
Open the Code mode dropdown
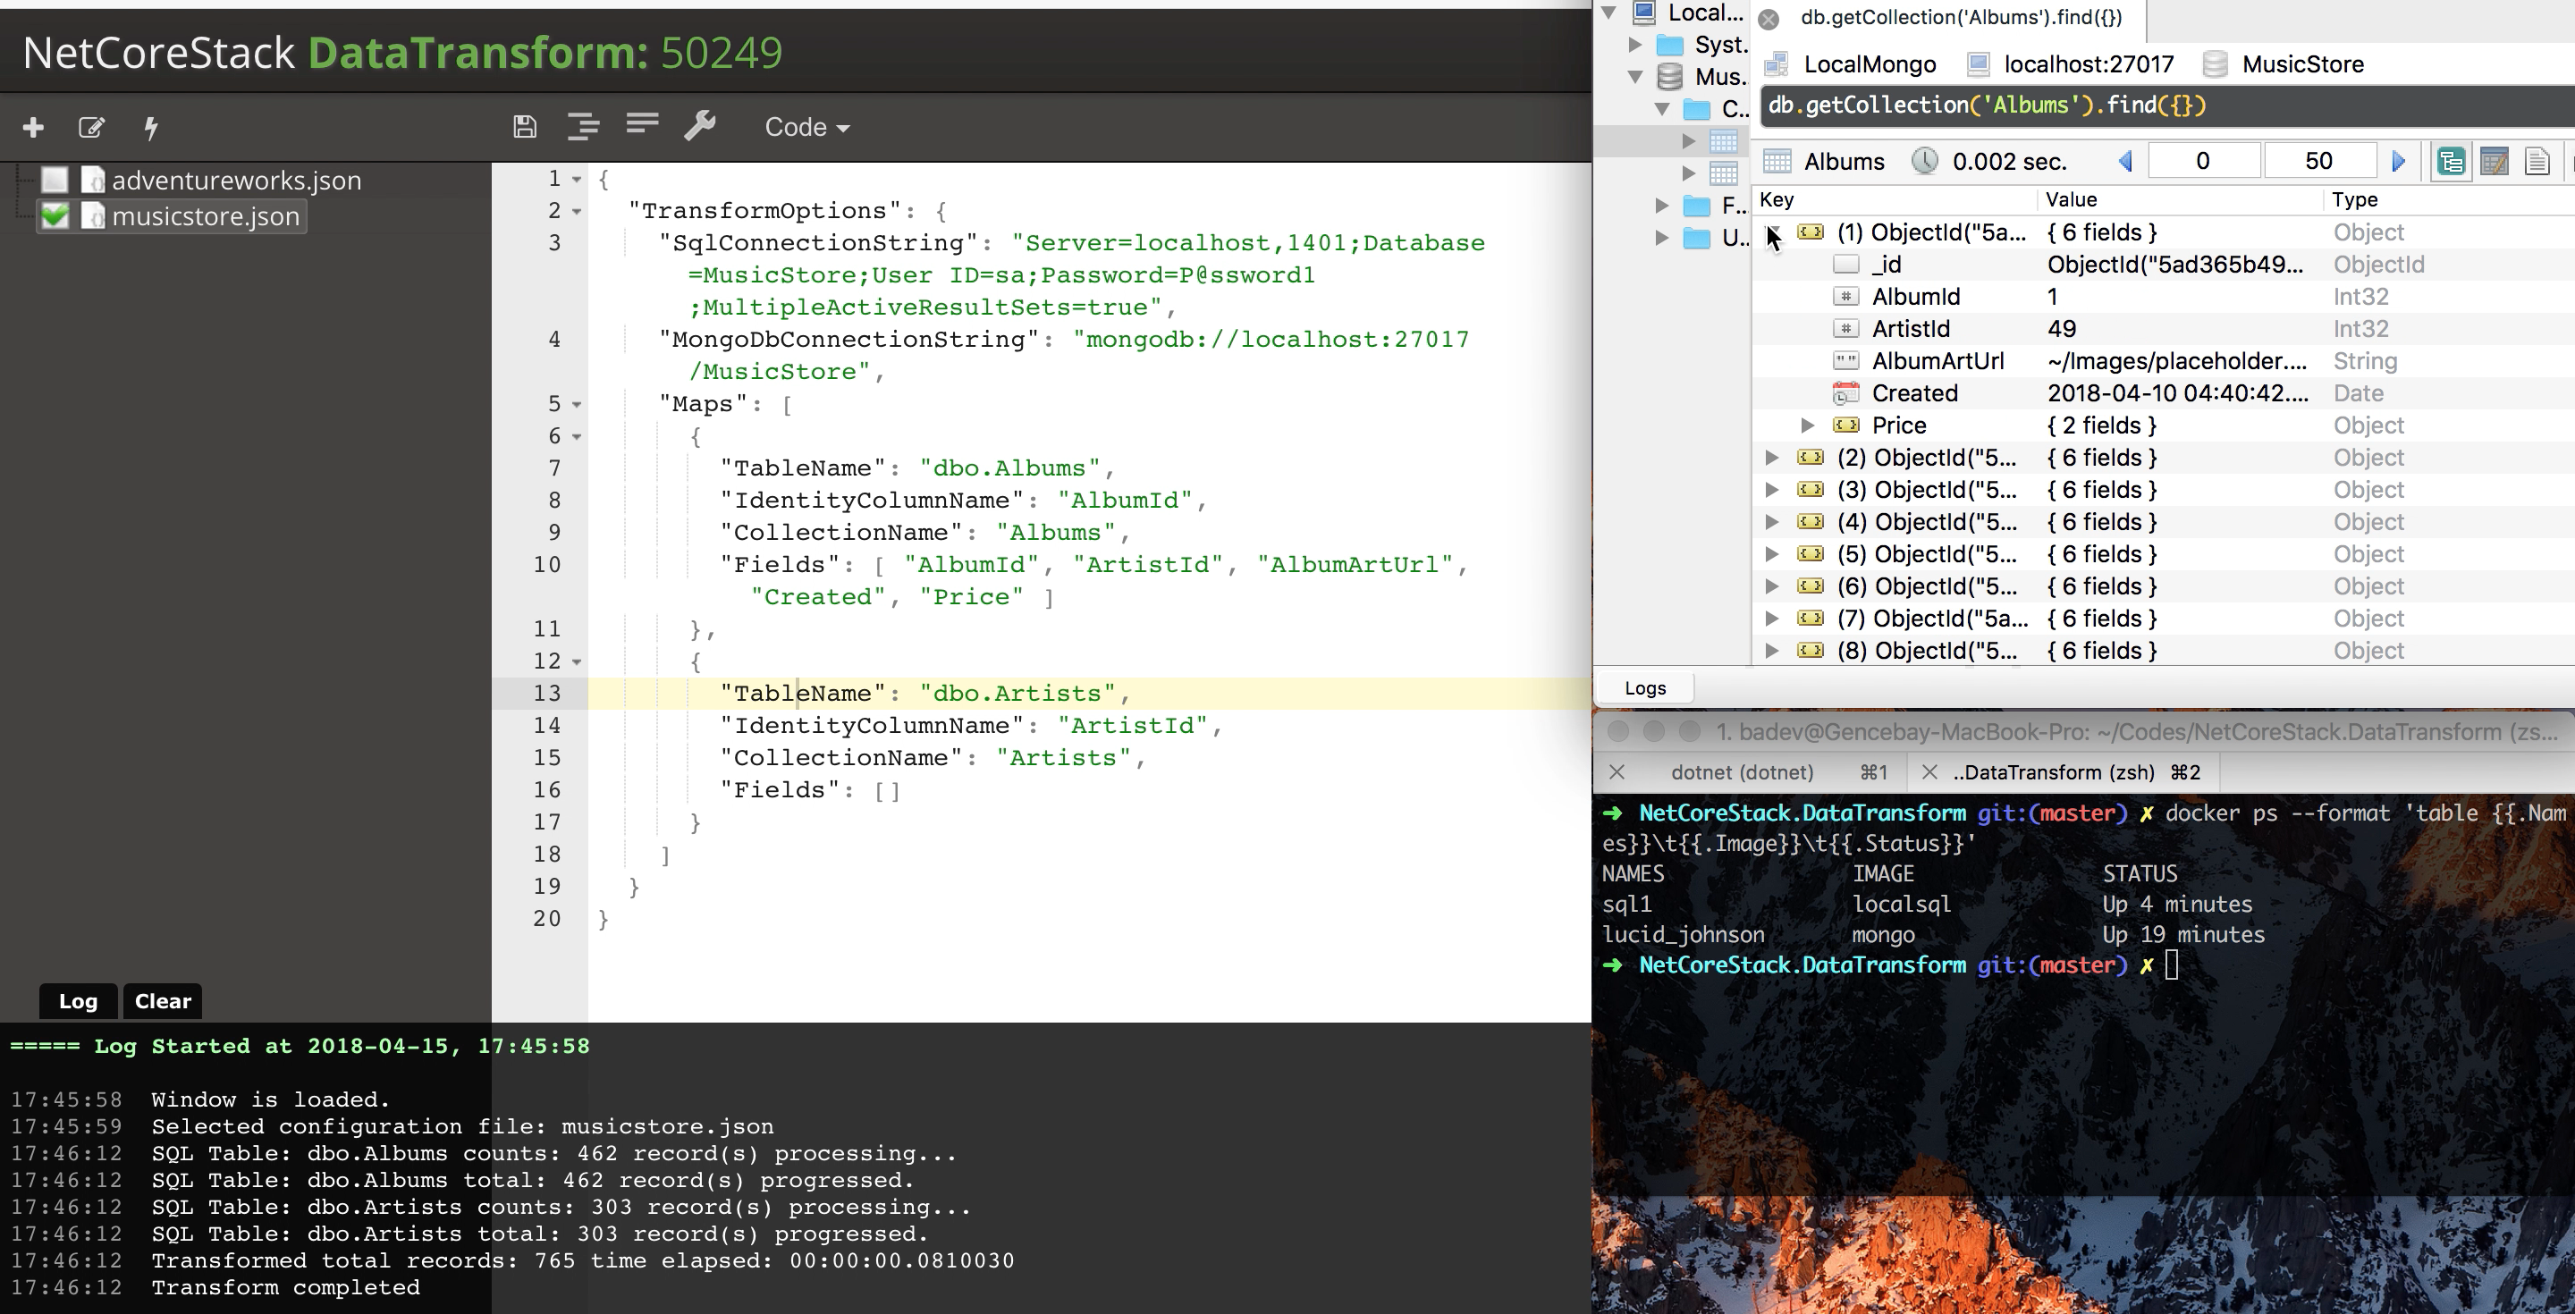coord(806,127)
